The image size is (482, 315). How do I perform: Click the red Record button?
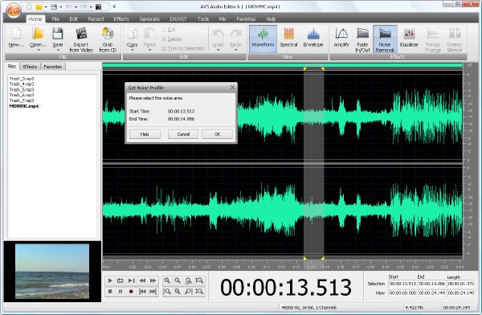(x=131, y=292)
